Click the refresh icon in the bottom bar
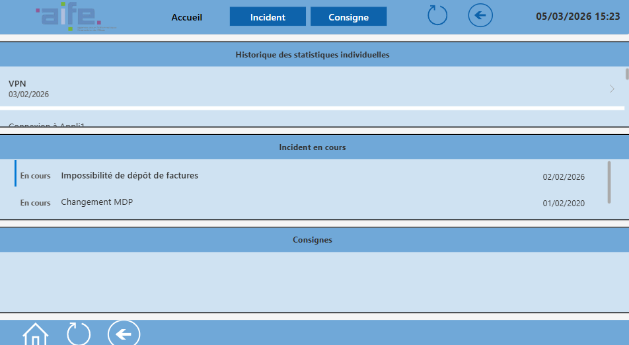 click(x=79, y=334)
